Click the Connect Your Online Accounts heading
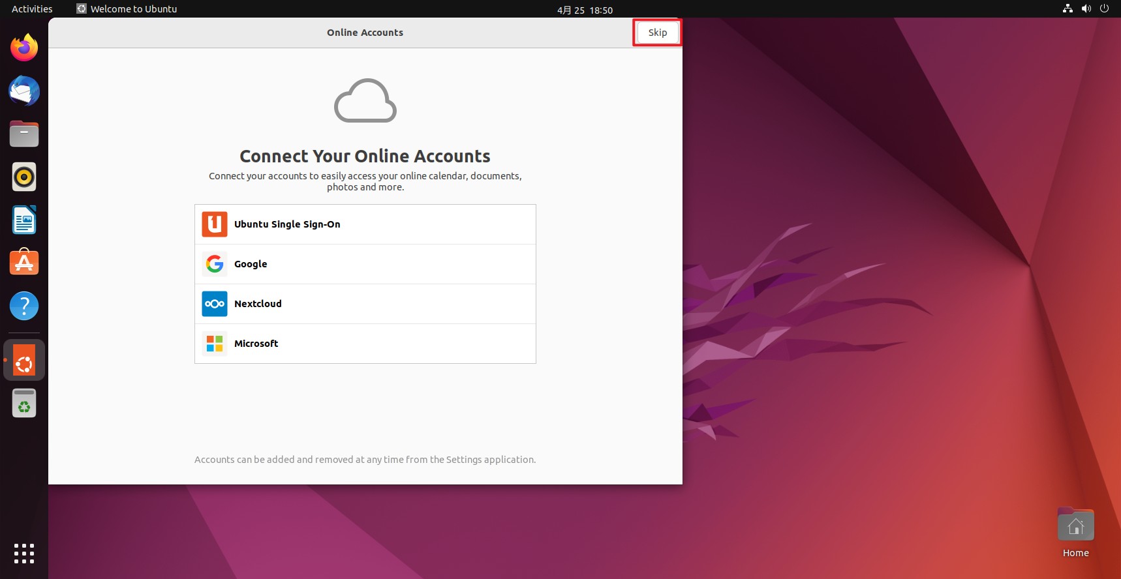 point(365,156)
